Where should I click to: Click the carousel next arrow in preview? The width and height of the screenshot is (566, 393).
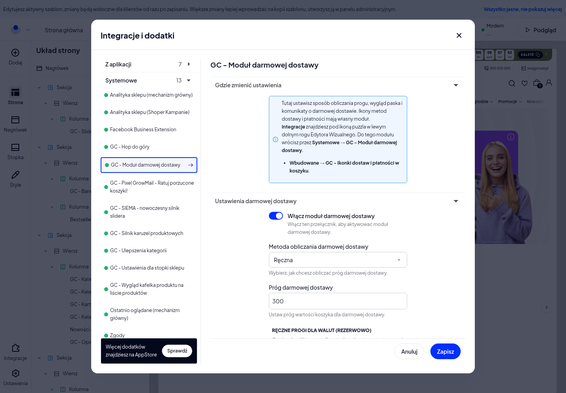(546, 307)
